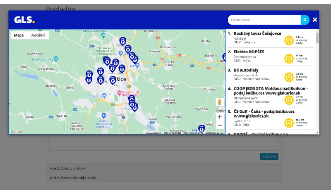Click the list scrollbar down arrow
This screenshot has height=194, width=331.
(x=317, y=132)
